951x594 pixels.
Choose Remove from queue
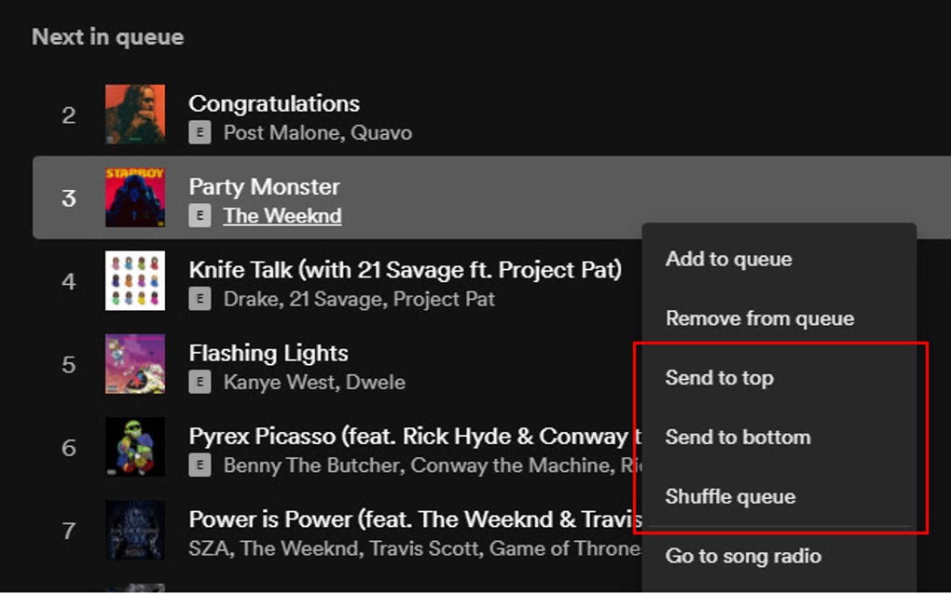tap(759, 318)
